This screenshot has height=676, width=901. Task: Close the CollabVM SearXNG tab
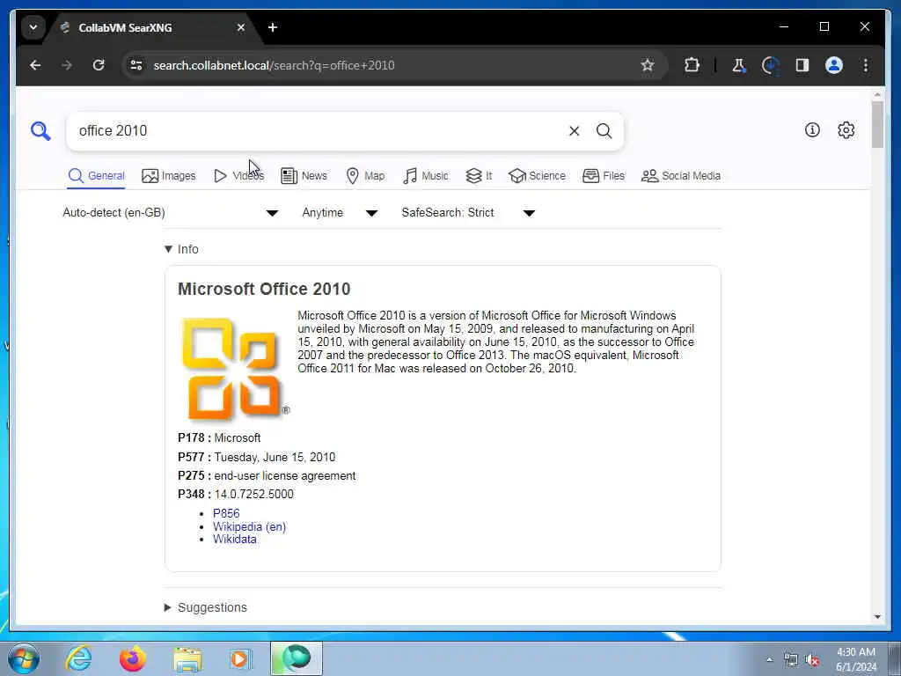tap(241, 27)
